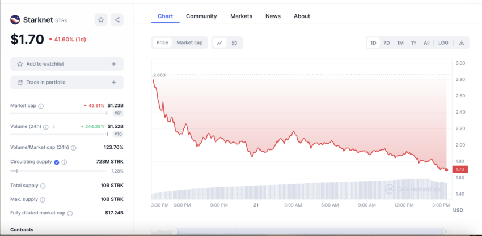Expand Volume (24h) chevron arrow
The image size is (482, 236).
54,127
